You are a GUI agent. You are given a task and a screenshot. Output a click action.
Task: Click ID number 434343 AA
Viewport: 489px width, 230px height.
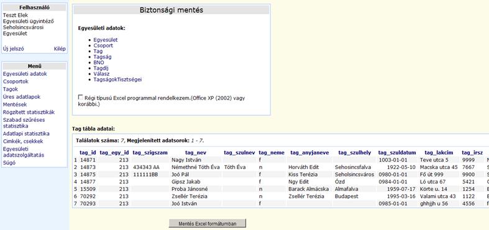point(146,167)
